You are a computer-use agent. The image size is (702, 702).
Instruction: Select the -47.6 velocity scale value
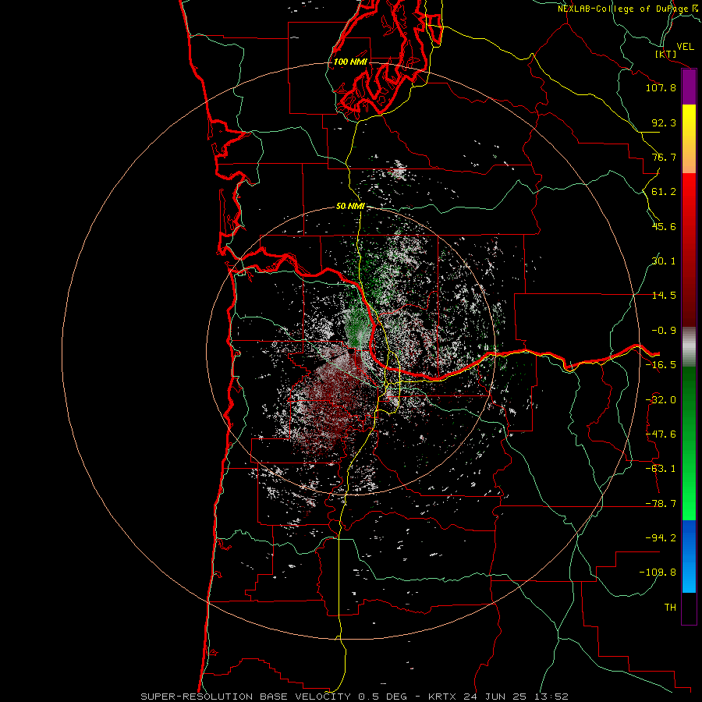coord(661,434)
